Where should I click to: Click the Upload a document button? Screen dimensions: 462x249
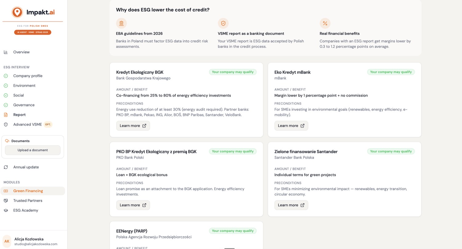coord(33,150)
